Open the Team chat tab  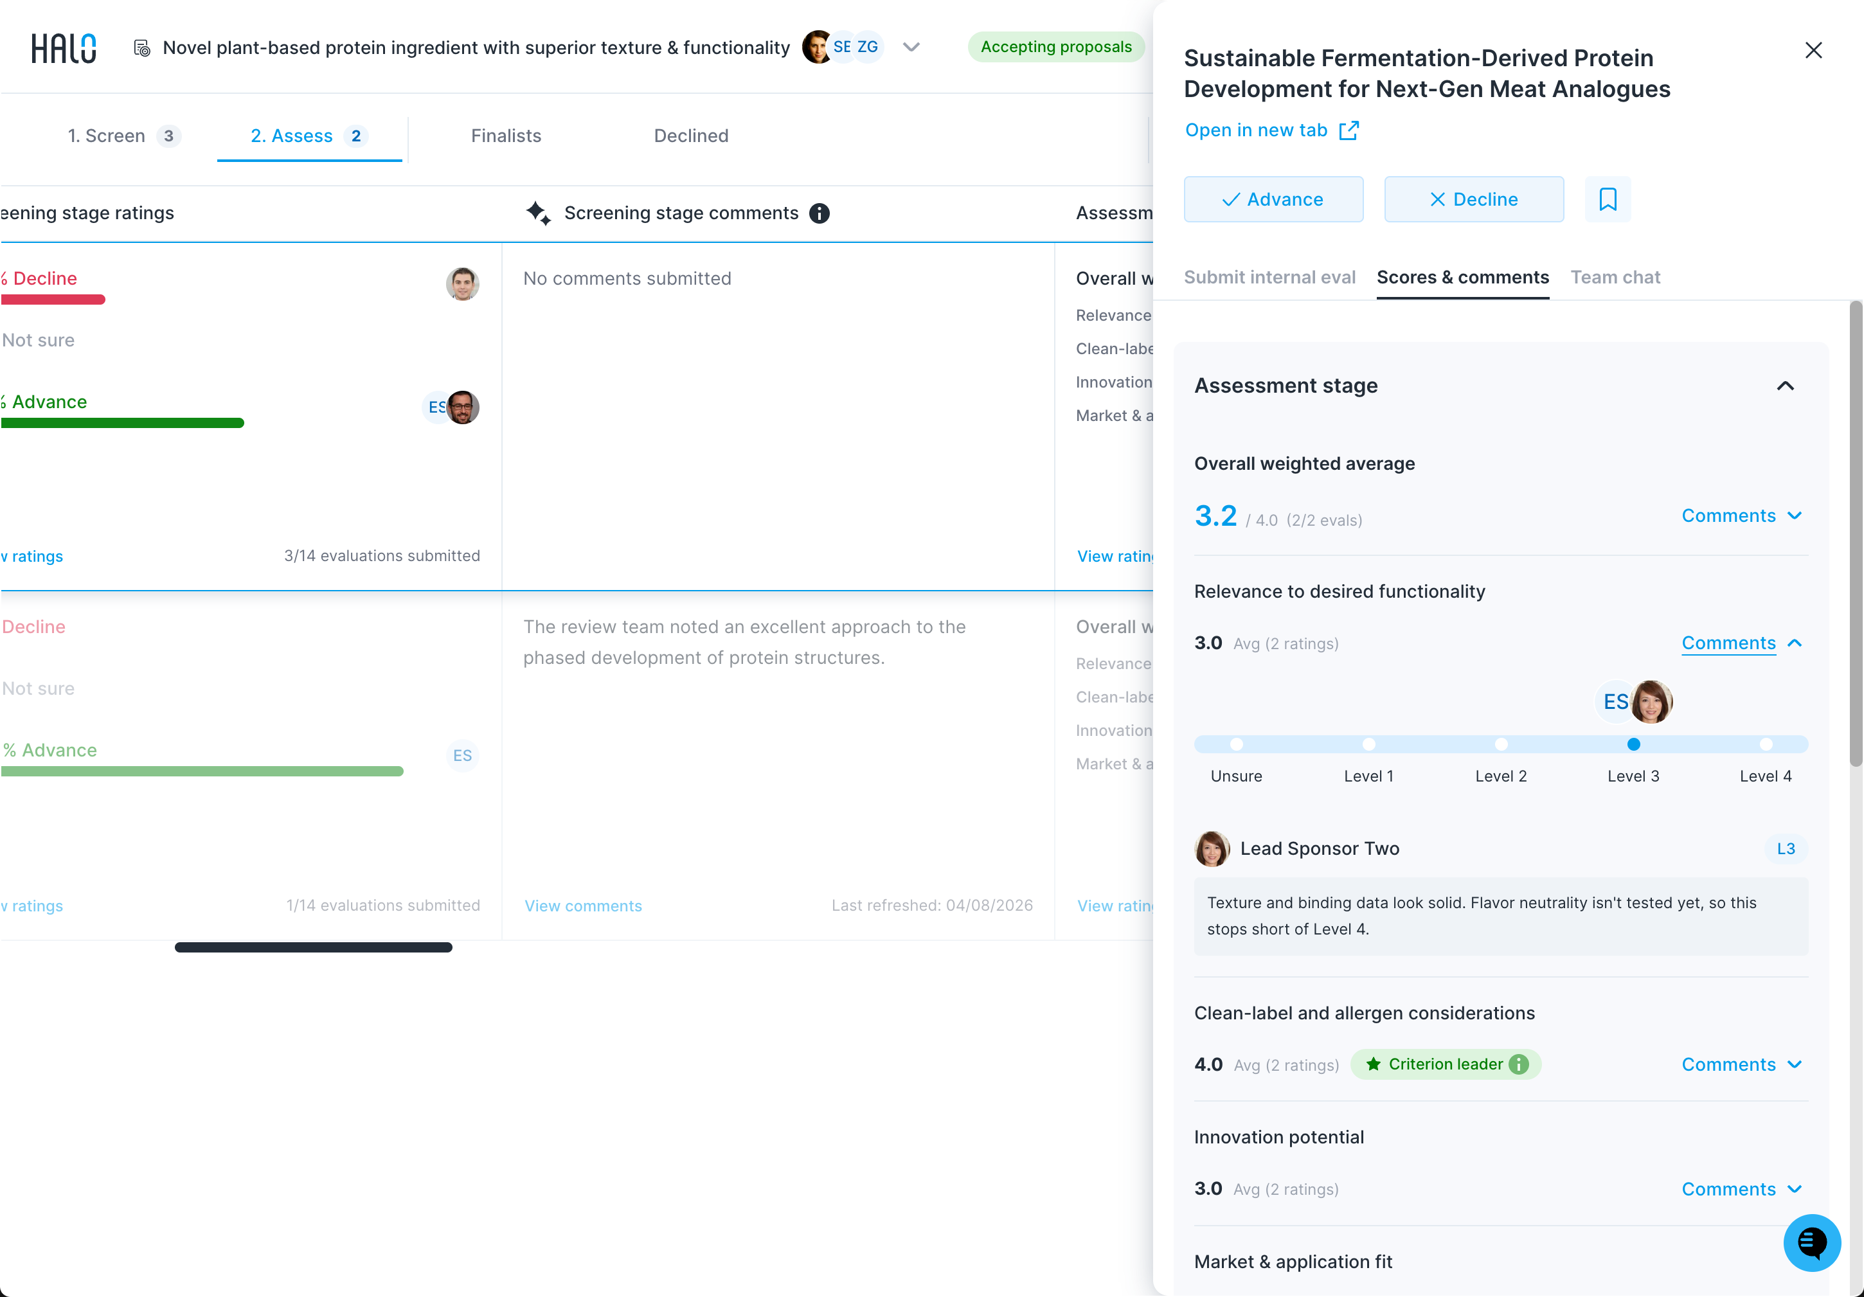click(x=1615, y=278)
